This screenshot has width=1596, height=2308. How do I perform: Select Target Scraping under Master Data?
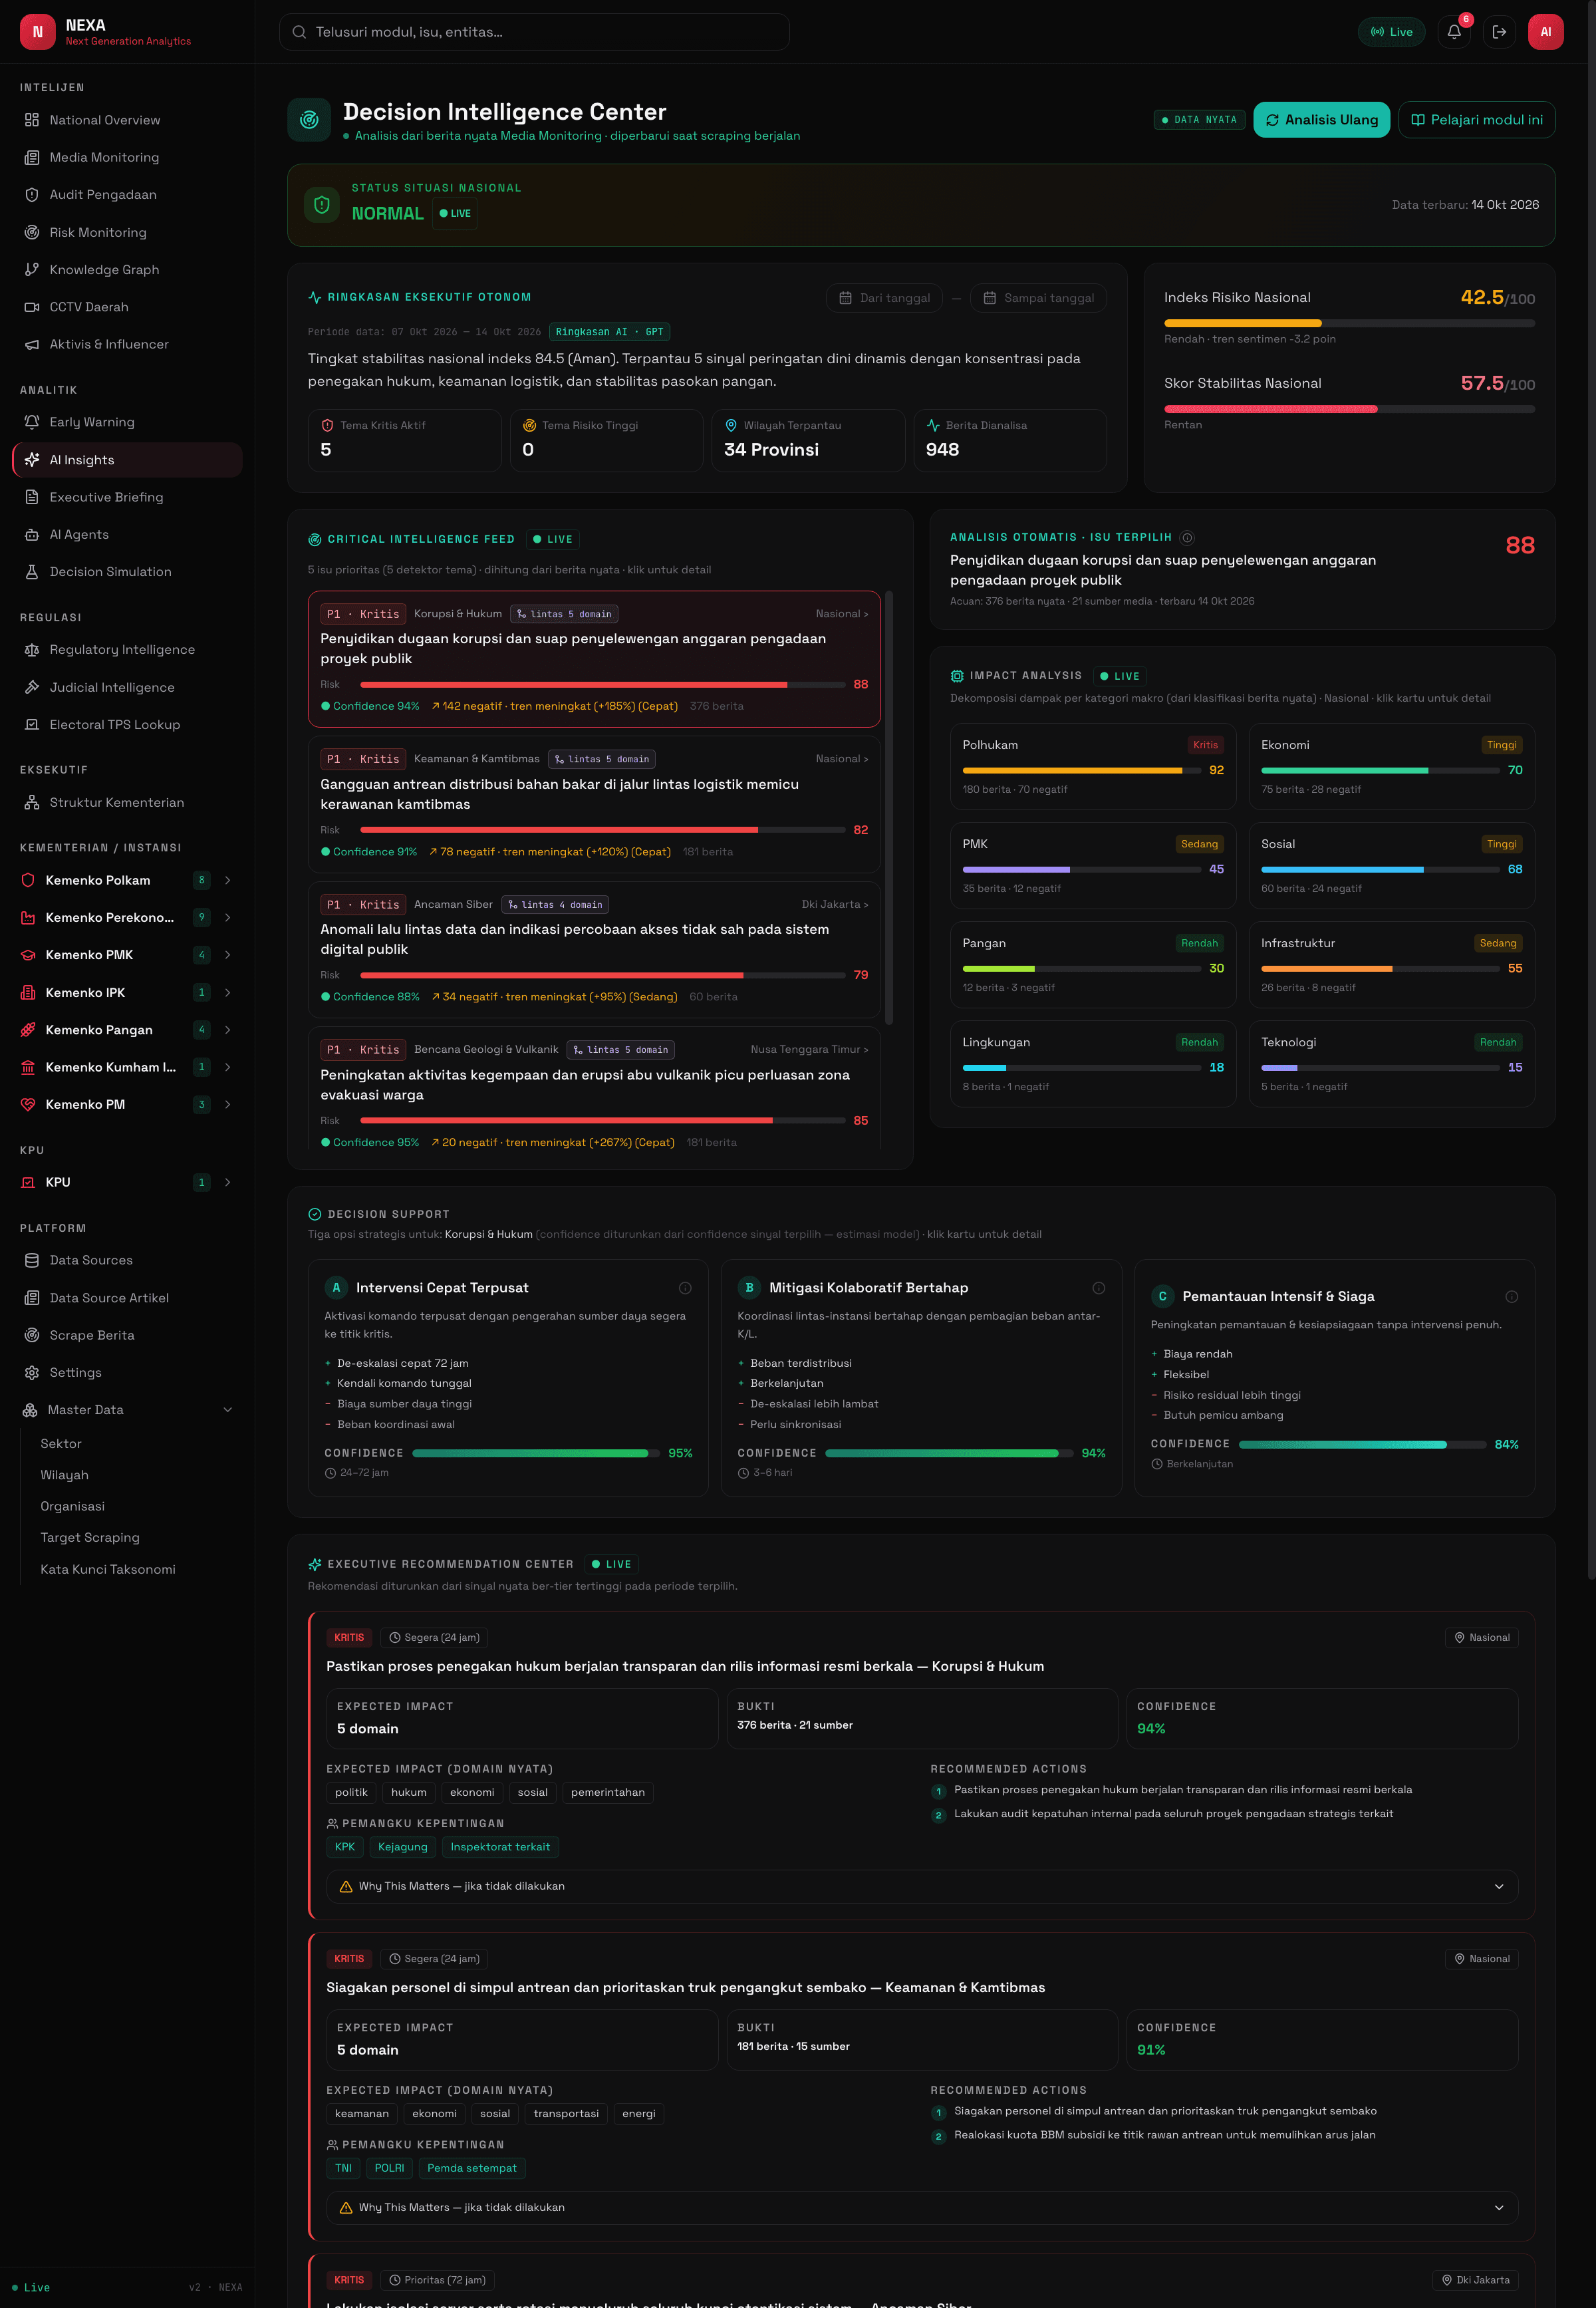coord(90,1538)
